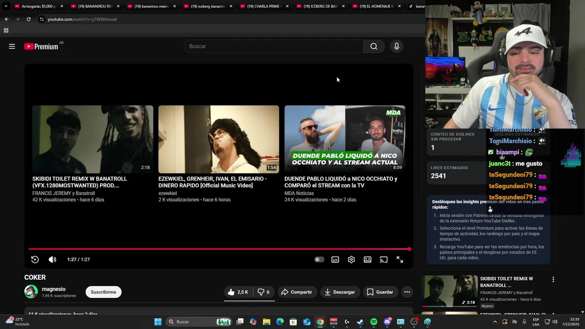Show hidden system tray icons chevron
This screenshot has width=585, height=329.
point(495,322)
